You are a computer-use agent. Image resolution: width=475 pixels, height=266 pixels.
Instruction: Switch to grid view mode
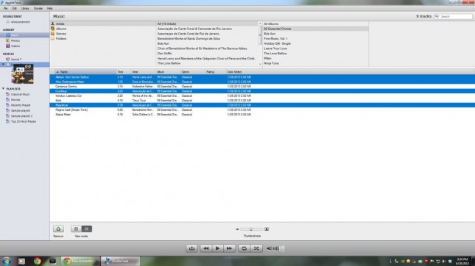tap(76, 229)
